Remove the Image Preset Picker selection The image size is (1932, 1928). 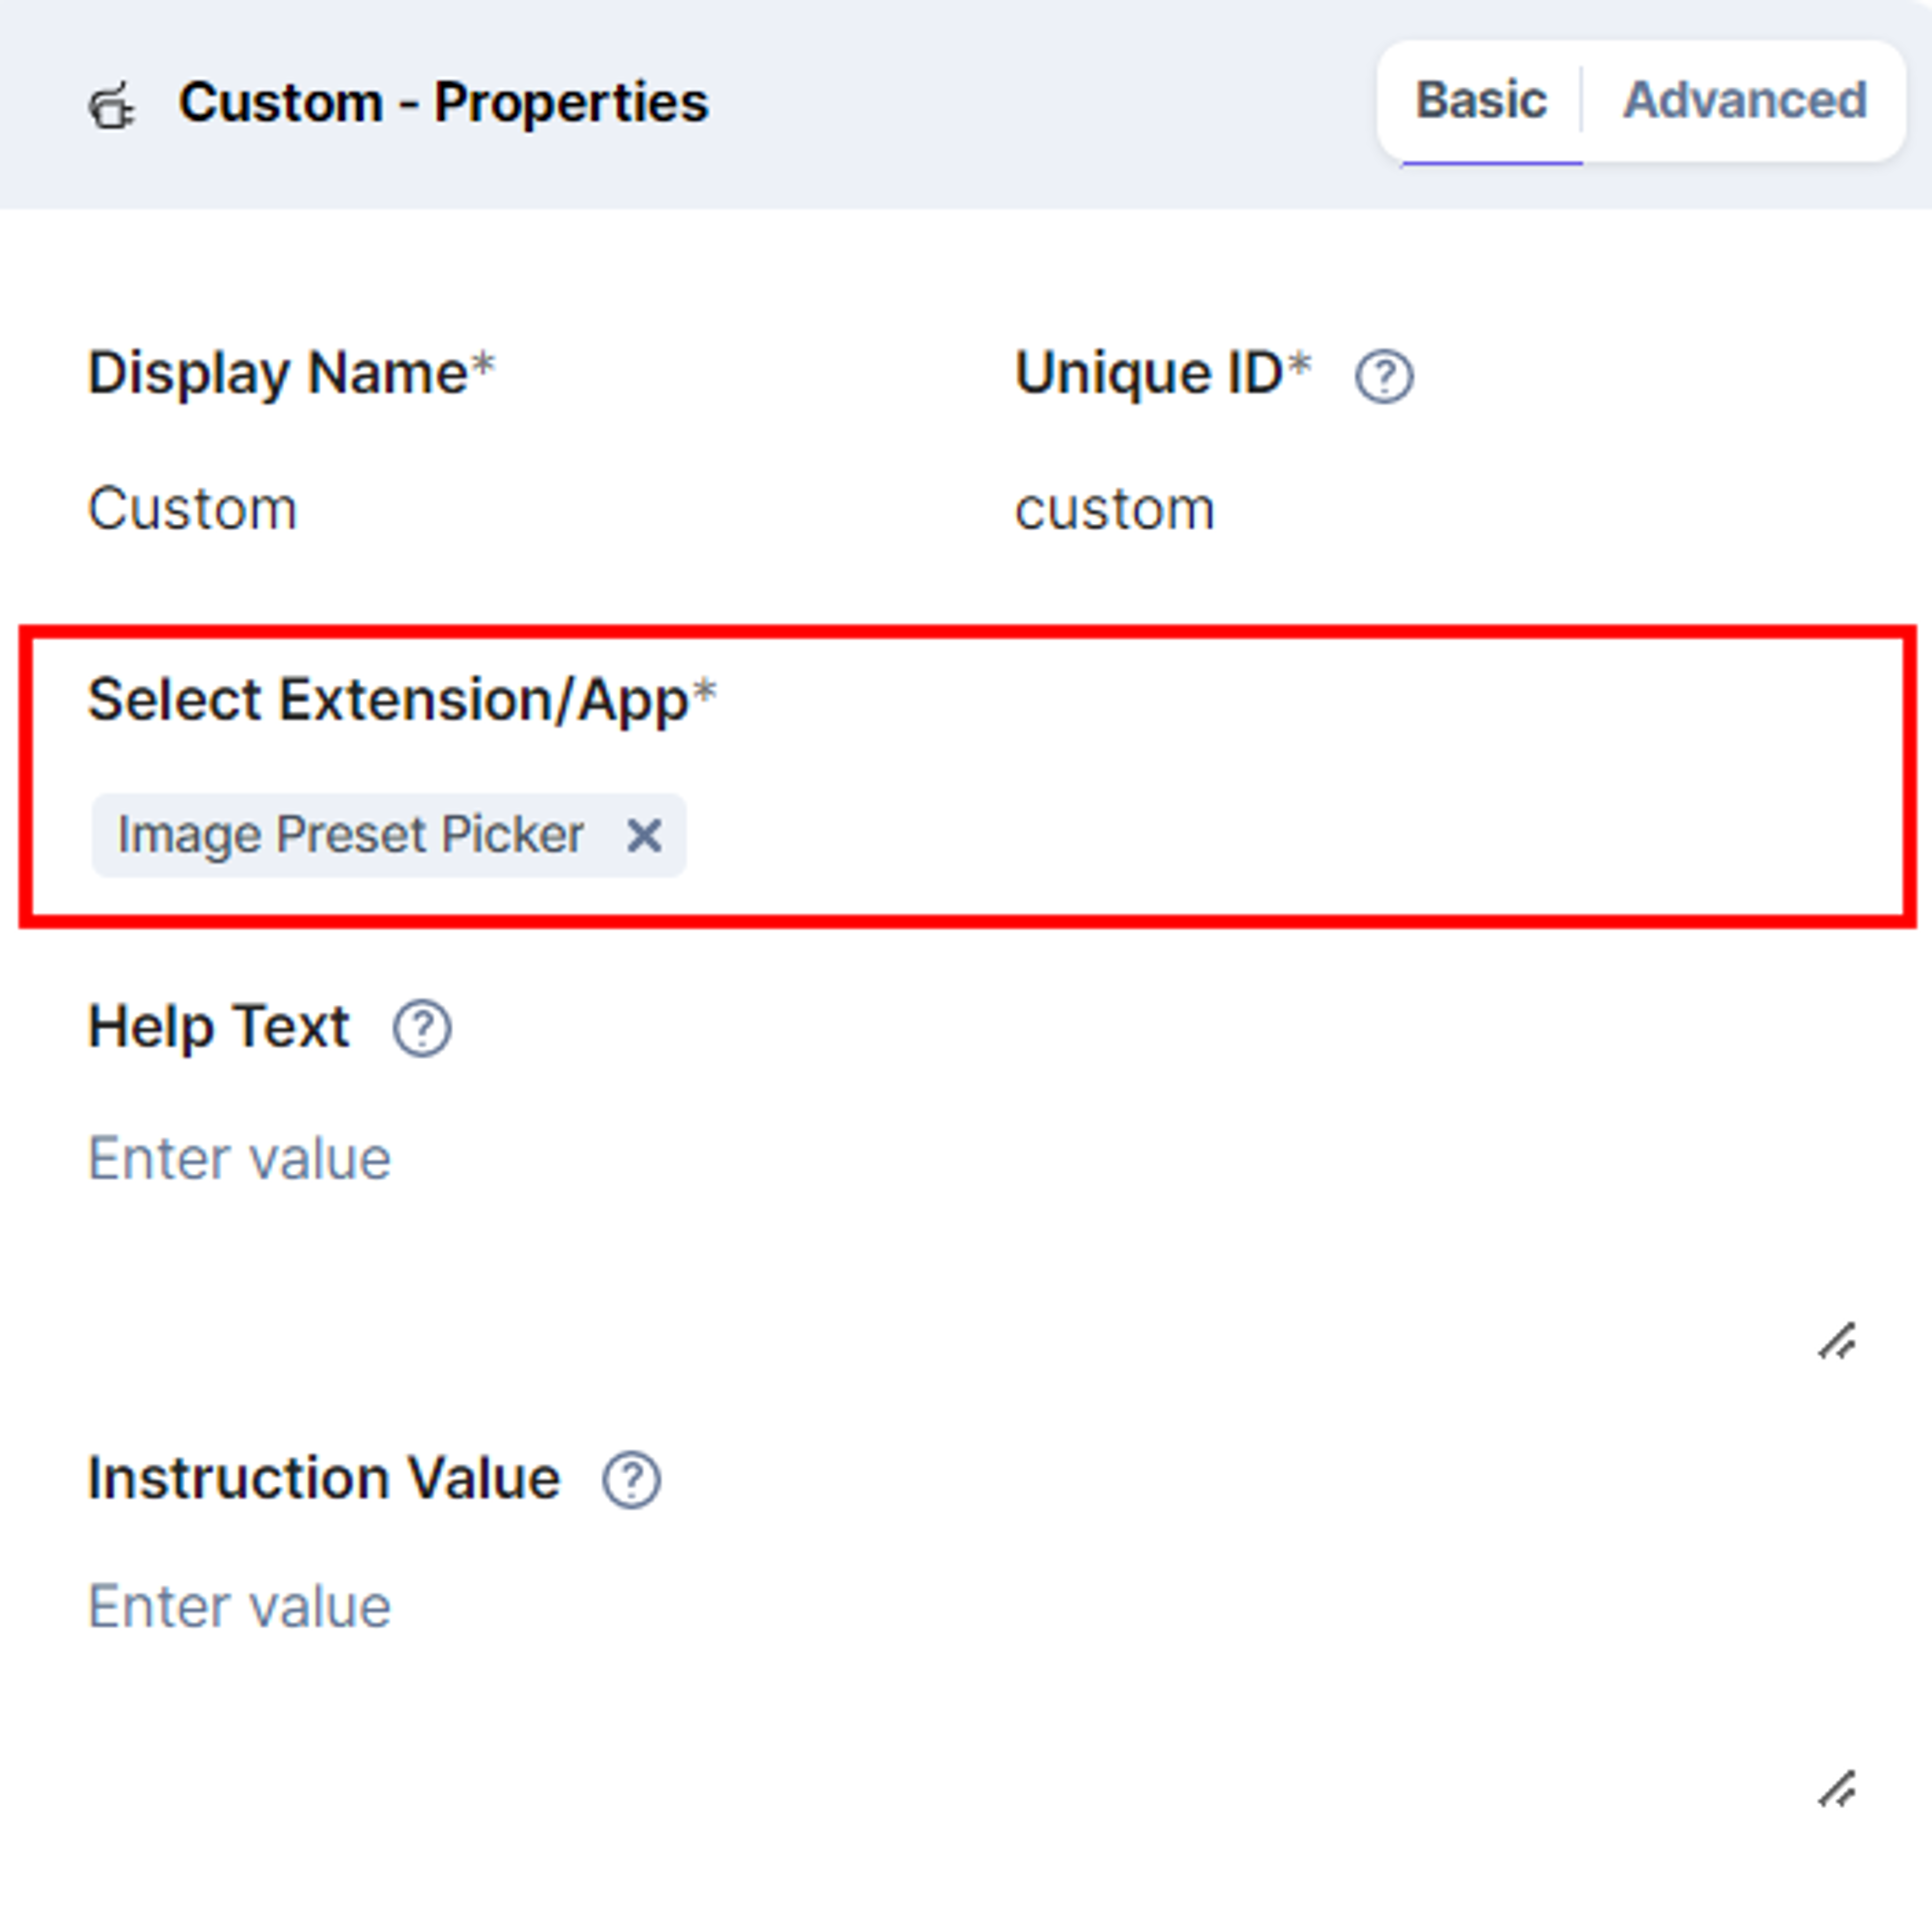[644, 835]
